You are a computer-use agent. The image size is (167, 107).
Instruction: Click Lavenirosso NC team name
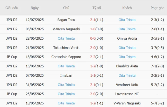127,94
